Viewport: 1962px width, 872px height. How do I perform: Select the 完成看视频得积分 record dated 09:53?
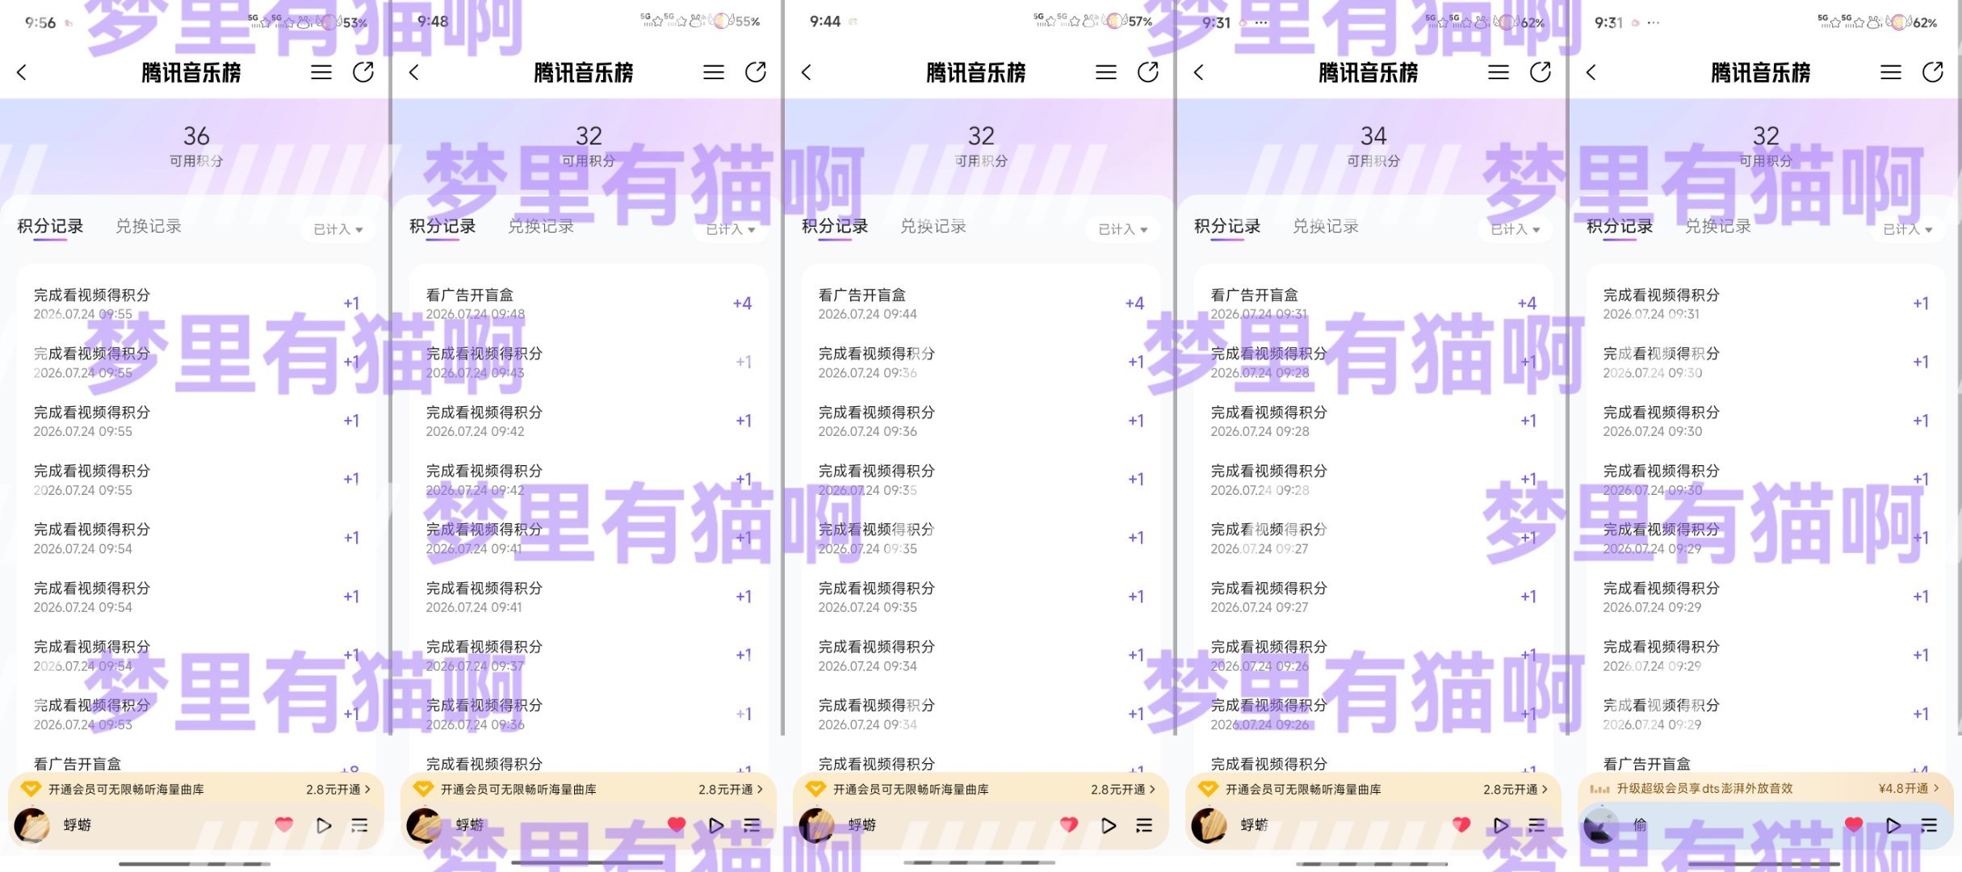click(196, 715)
